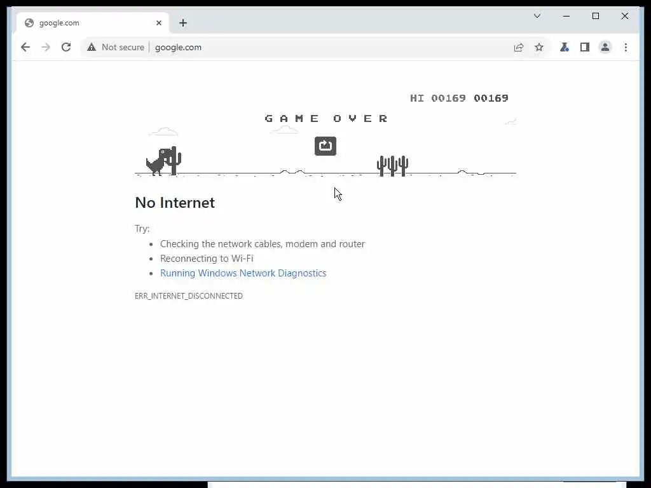Restart the dino game with the replay button

pyautogui.click(x=325, y=146)
